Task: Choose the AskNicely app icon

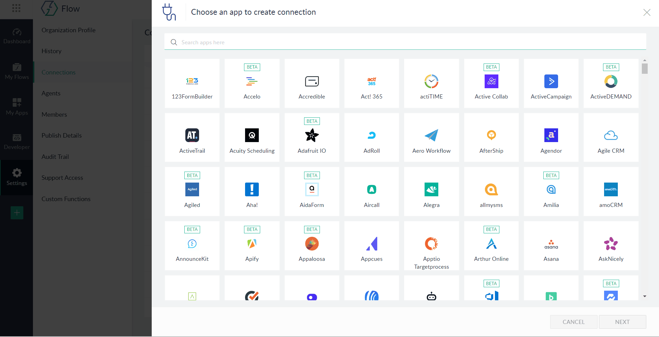Action: [x=611, y=244]
